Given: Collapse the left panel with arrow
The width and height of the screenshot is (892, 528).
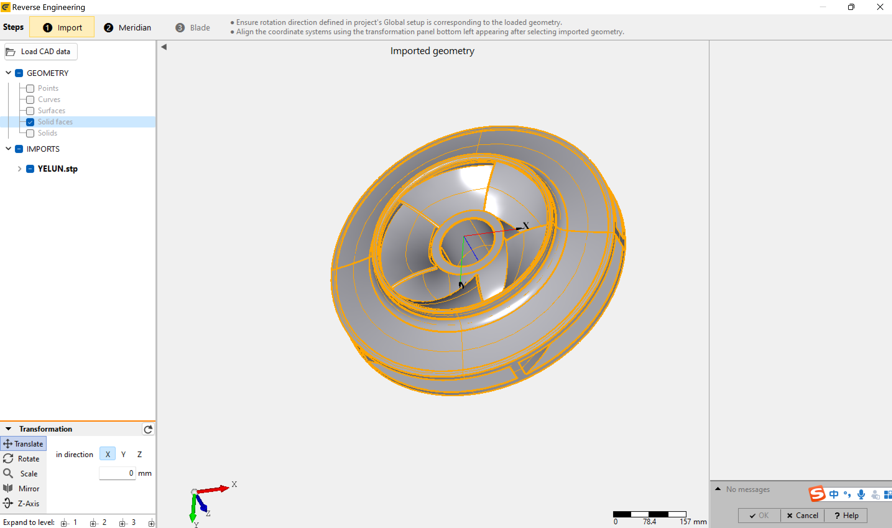Looking at the screenshot, I should click(x=164, y=47).
